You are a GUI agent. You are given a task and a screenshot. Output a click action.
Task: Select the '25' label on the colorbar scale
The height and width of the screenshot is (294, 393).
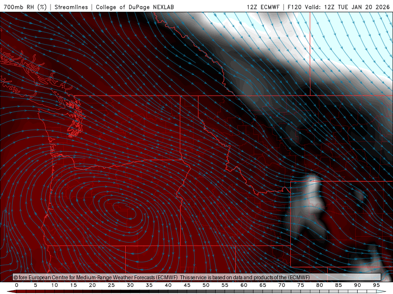112,285
